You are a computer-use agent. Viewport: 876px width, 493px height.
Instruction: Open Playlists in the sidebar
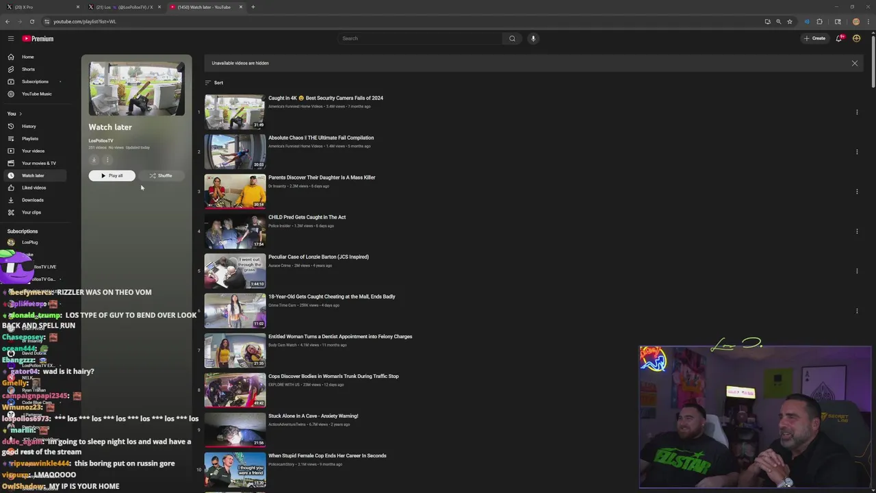[x=30, y=138]
